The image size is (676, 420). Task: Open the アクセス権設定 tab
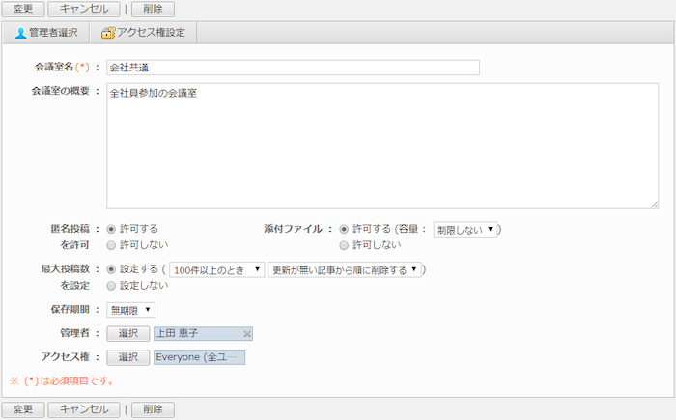(143, 33)
